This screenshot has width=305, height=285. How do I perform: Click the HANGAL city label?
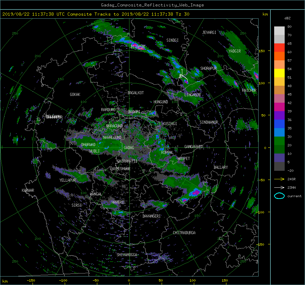coord(96,194)
